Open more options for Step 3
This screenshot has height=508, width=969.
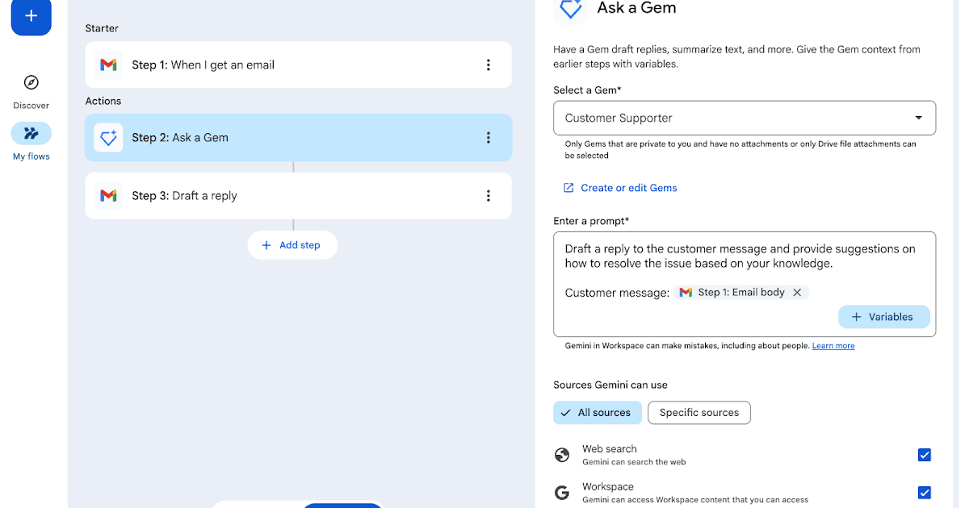[488, 196]
